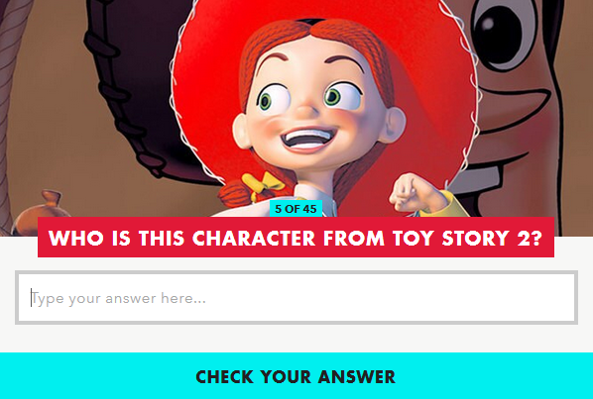Click the cowgirl's open smiling mouth

tap(308, 139)
